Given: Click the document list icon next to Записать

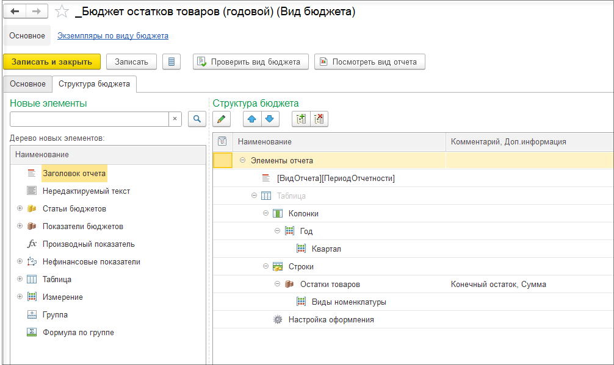Looking at the screenshot, I should [x=172, y=62].
